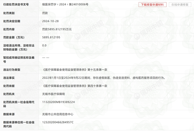This screenshot has width=194, height=131.
Task: Click the source unit code 12320200466284957C
Action: [58, 122]
